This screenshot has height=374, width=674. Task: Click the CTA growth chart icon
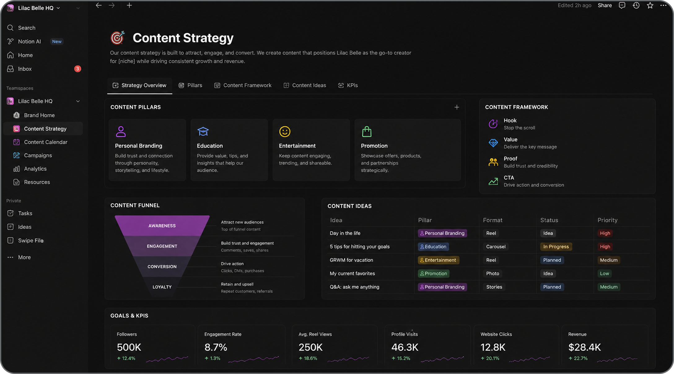coord(493,181)
